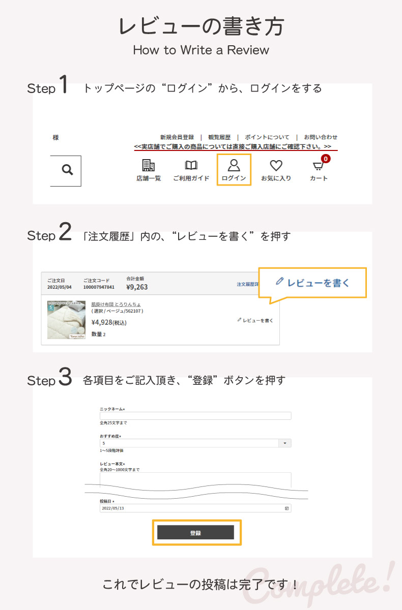The height and width of the screenshot is (610, 402).
Task: Click the cart count badge showing 0
Action: (x=326, y=159)
